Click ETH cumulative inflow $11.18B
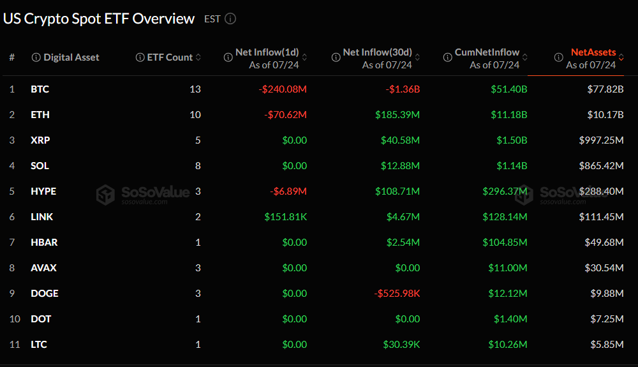Viewport: 638px width, 367px height. pyautogui.click(x=508, y=115)
